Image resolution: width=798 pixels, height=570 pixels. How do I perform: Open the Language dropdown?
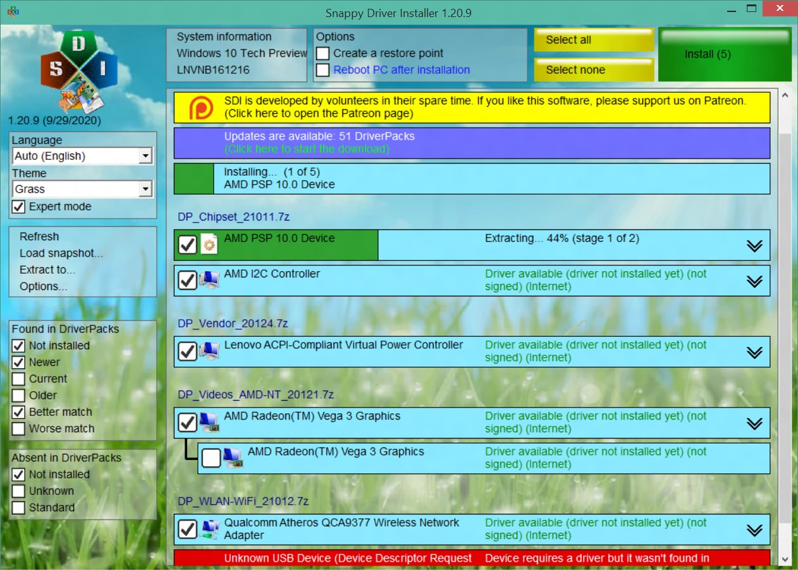coord(82,156)
